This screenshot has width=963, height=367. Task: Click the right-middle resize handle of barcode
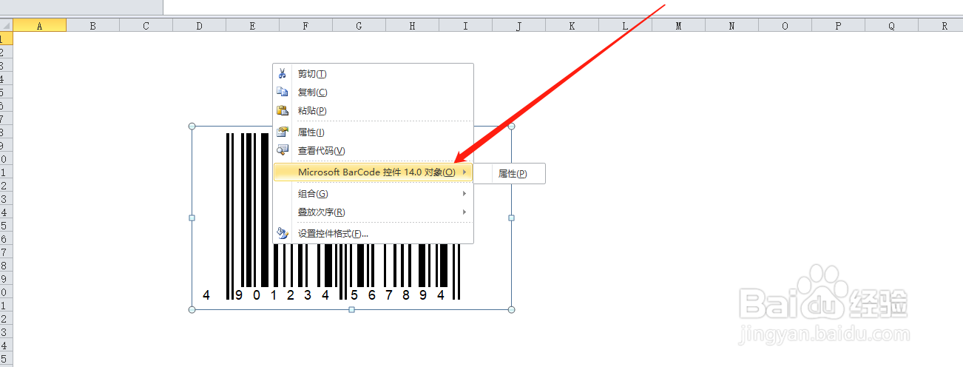pyautogui.click(x=511, y=218)
